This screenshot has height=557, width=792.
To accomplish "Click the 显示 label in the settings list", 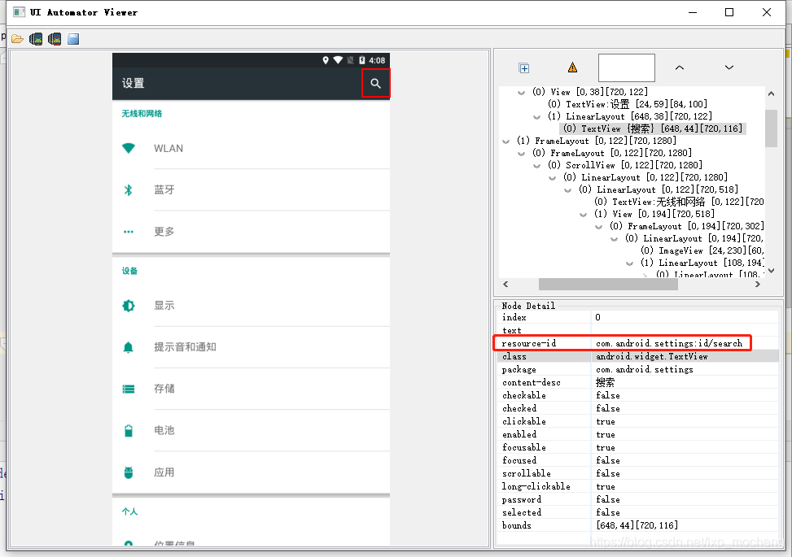I will pos(164,305).
